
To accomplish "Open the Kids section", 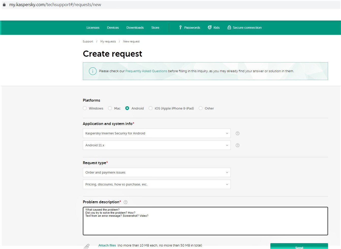I will coord(216,27).
